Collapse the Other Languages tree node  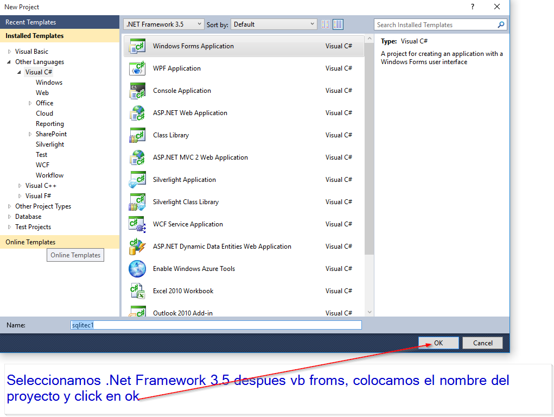tap(9, 62)
